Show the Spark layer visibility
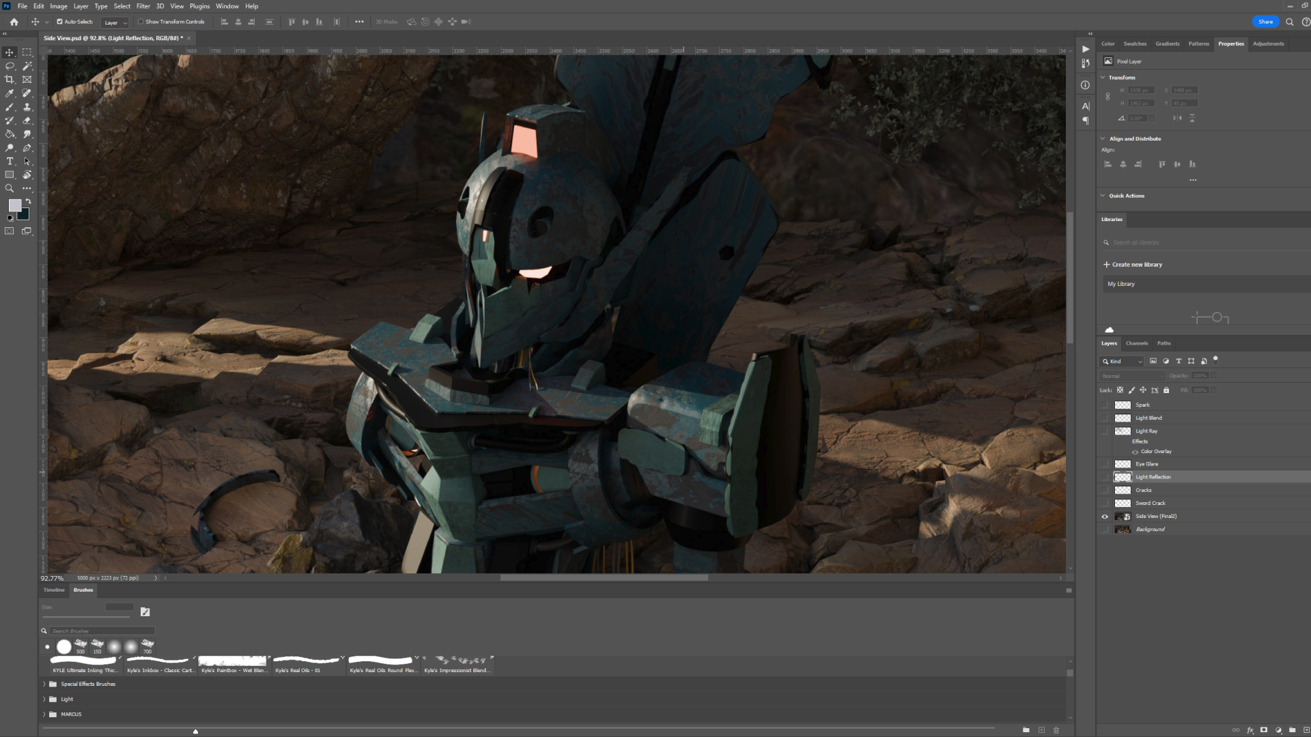Viewport: 1311px width, 737px height. [x=1105, y=405]
